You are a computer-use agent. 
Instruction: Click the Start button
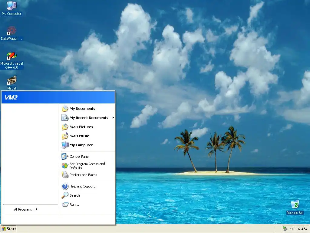tap(8, 229)
